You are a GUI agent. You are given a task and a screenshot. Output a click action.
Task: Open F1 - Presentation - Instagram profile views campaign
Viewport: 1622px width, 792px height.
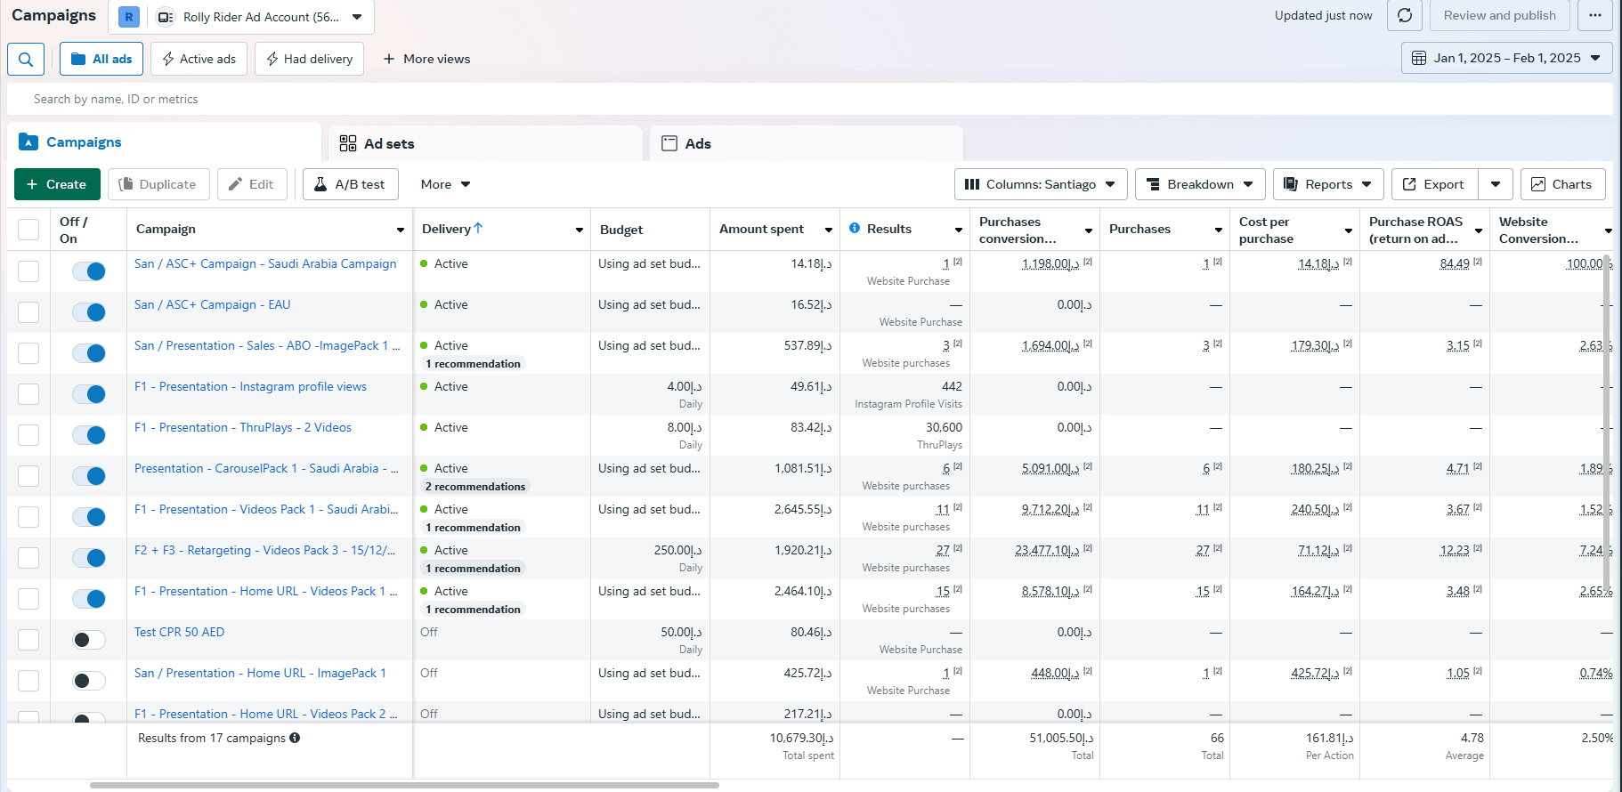250,386
